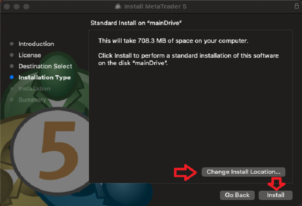The height and width of the screenshot is (206, 302).
Task: Click the Go Back button
Action: (x=237, y=195)
